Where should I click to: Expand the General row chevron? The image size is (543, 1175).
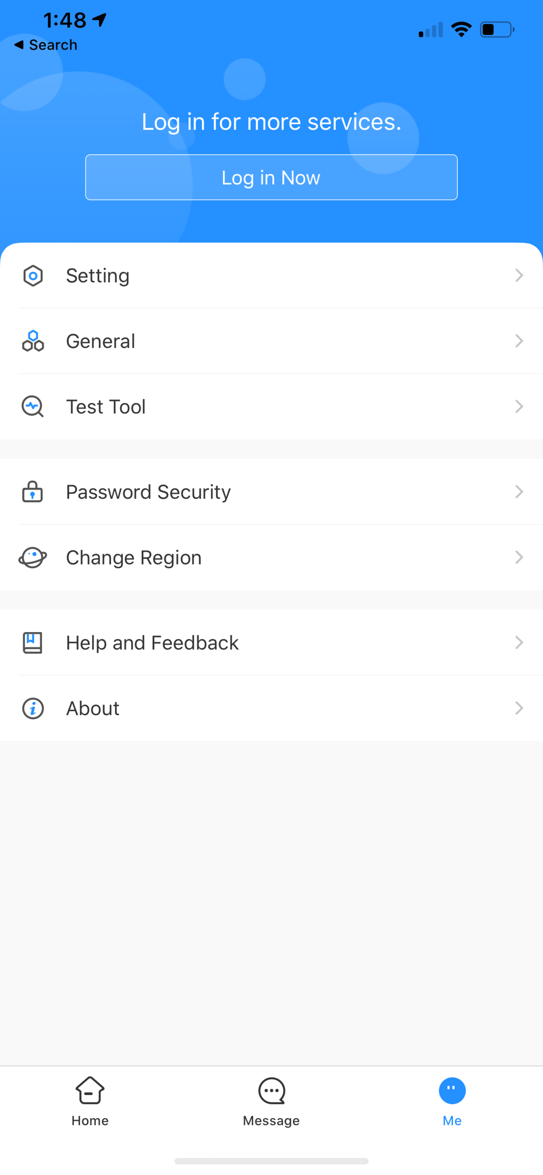tap(519, 341)
